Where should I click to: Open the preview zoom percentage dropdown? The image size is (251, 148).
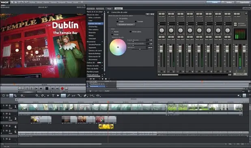(x=67, y=92)
